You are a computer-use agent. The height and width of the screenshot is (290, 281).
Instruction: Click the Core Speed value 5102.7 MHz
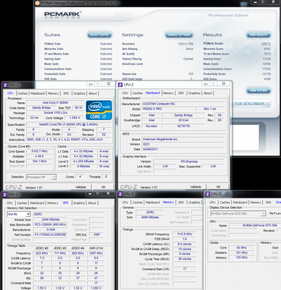[40, 151]
